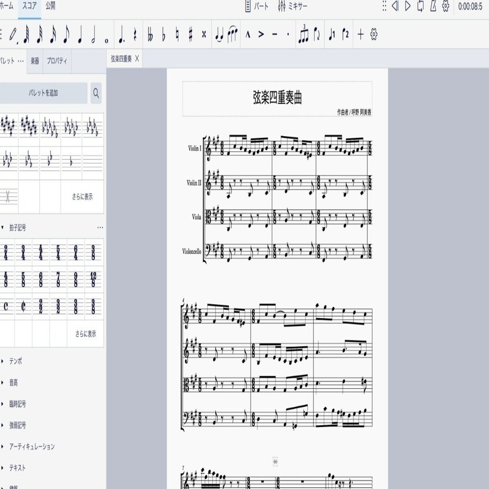Enable note input mode with the pencil icon
Image resolution: width=489 pixels, height=489 pixels.
[x=12, y=34]
